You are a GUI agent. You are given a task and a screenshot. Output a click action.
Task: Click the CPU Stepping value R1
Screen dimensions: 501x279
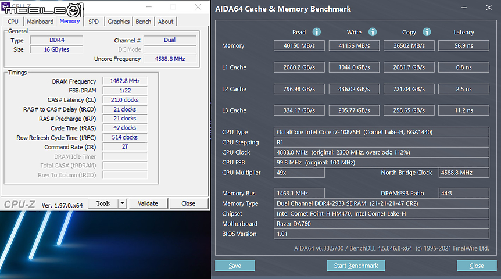click(381, 142)
